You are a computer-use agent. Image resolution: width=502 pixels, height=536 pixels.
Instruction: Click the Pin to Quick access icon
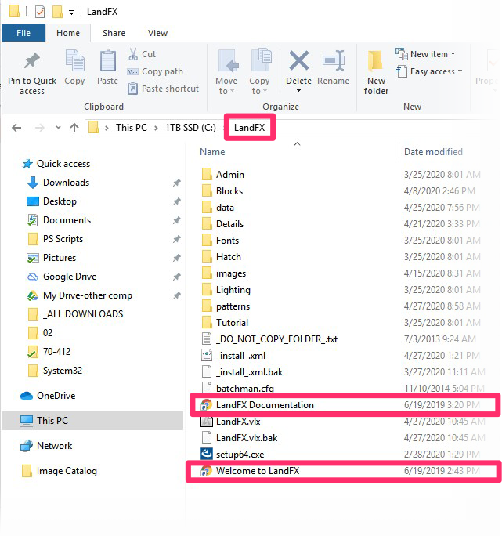tap(32, 62)
